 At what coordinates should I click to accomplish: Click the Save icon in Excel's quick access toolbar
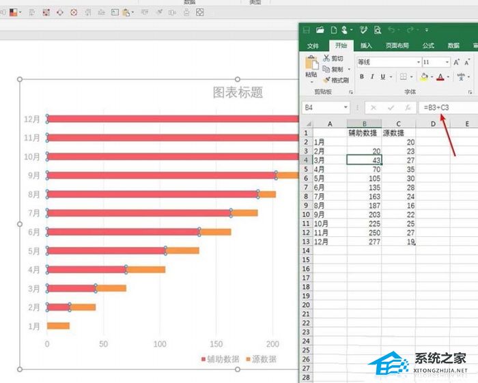(x=307, y=30)
